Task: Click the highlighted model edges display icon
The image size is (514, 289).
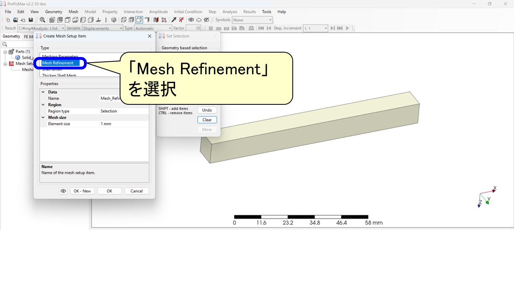Action: (x=139, y=20)
